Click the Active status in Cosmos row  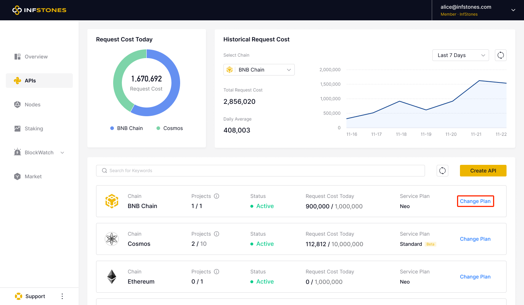262,244
